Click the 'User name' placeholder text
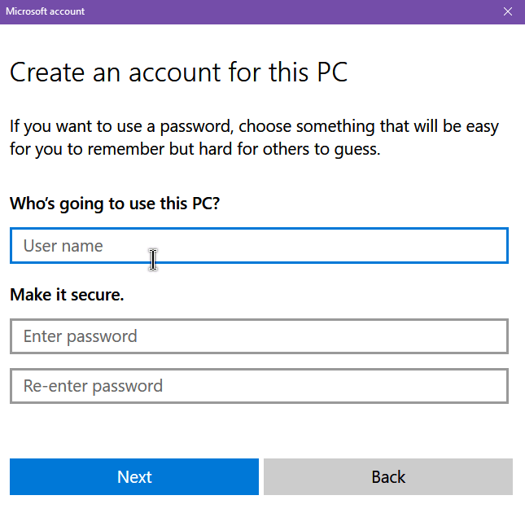This screenshot has height=513, width=525. click(63, 246)
